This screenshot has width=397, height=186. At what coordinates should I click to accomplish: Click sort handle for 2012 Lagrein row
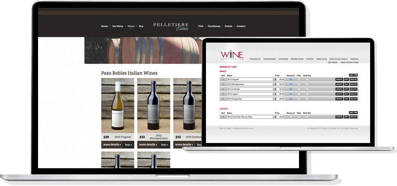(223, 94)
